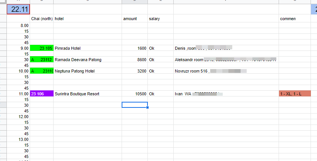Image resolution: width=317 pixels, height=161 pixels.
Task: Select the Ramada Deevana Patong cell
Action: [87, 60]
